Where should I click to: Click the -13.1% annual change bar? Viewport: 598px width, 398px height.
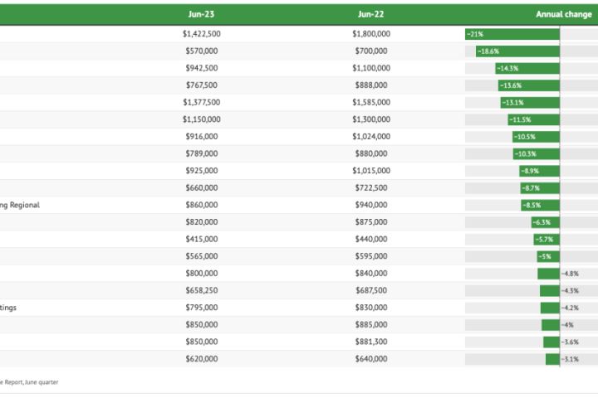click(x=530, y=103)
